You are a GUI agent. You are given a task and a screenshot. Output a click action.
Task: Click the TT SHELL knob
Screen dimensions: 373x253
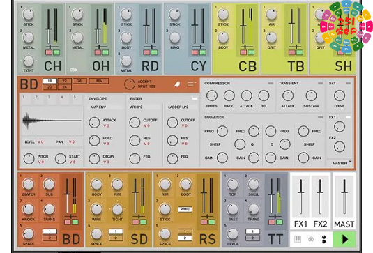click(x=254, y=184)
